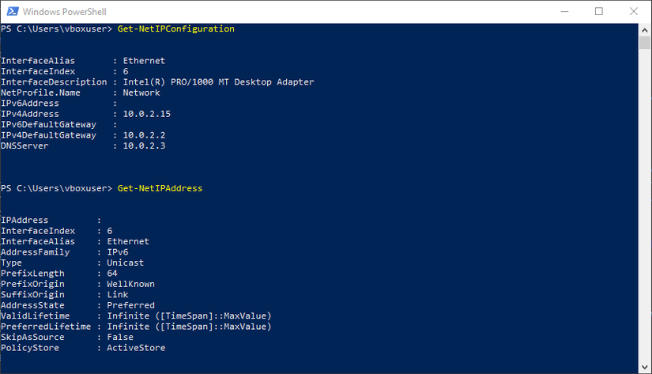
Task: Maximize the Windows PowerShell window
Action: [x=598, y=11]
